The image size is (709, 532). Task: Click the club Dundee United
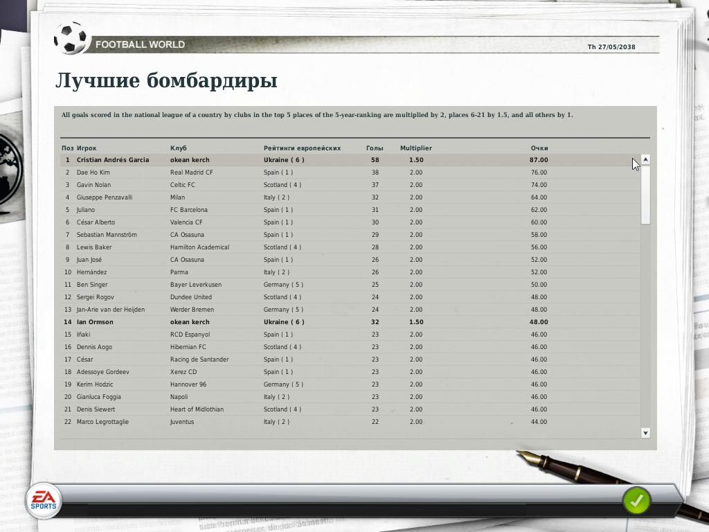pos(191,297)
